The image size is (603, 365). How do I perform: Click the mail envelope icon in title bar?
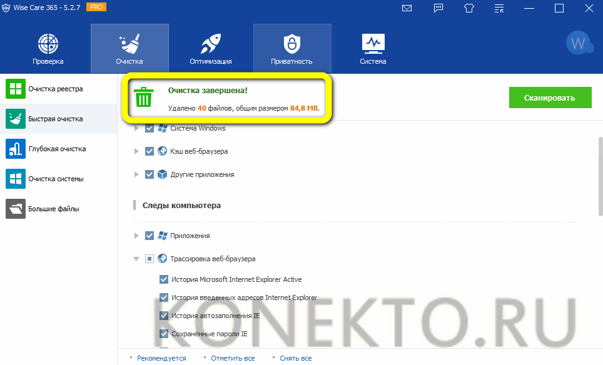click(x=407, y=9)
